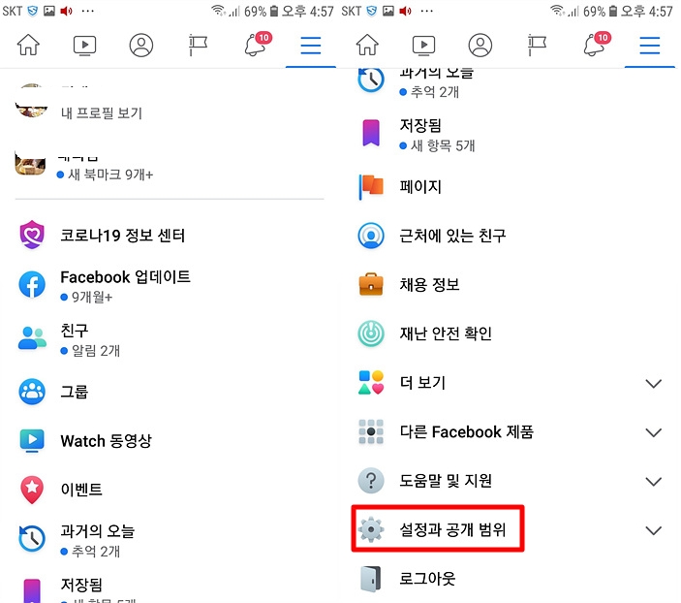
Task: Open the Watch video tab in the left screenshot
Action: [84, 46]
